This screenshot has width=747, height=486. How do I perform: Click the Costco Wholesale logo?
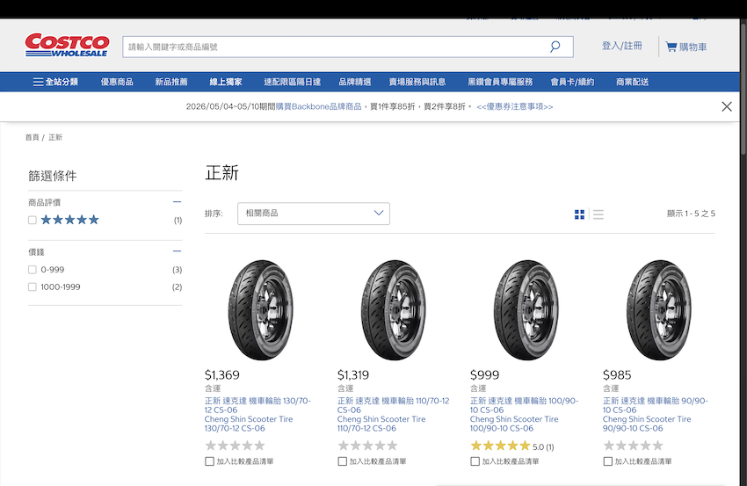coord(67,46)
